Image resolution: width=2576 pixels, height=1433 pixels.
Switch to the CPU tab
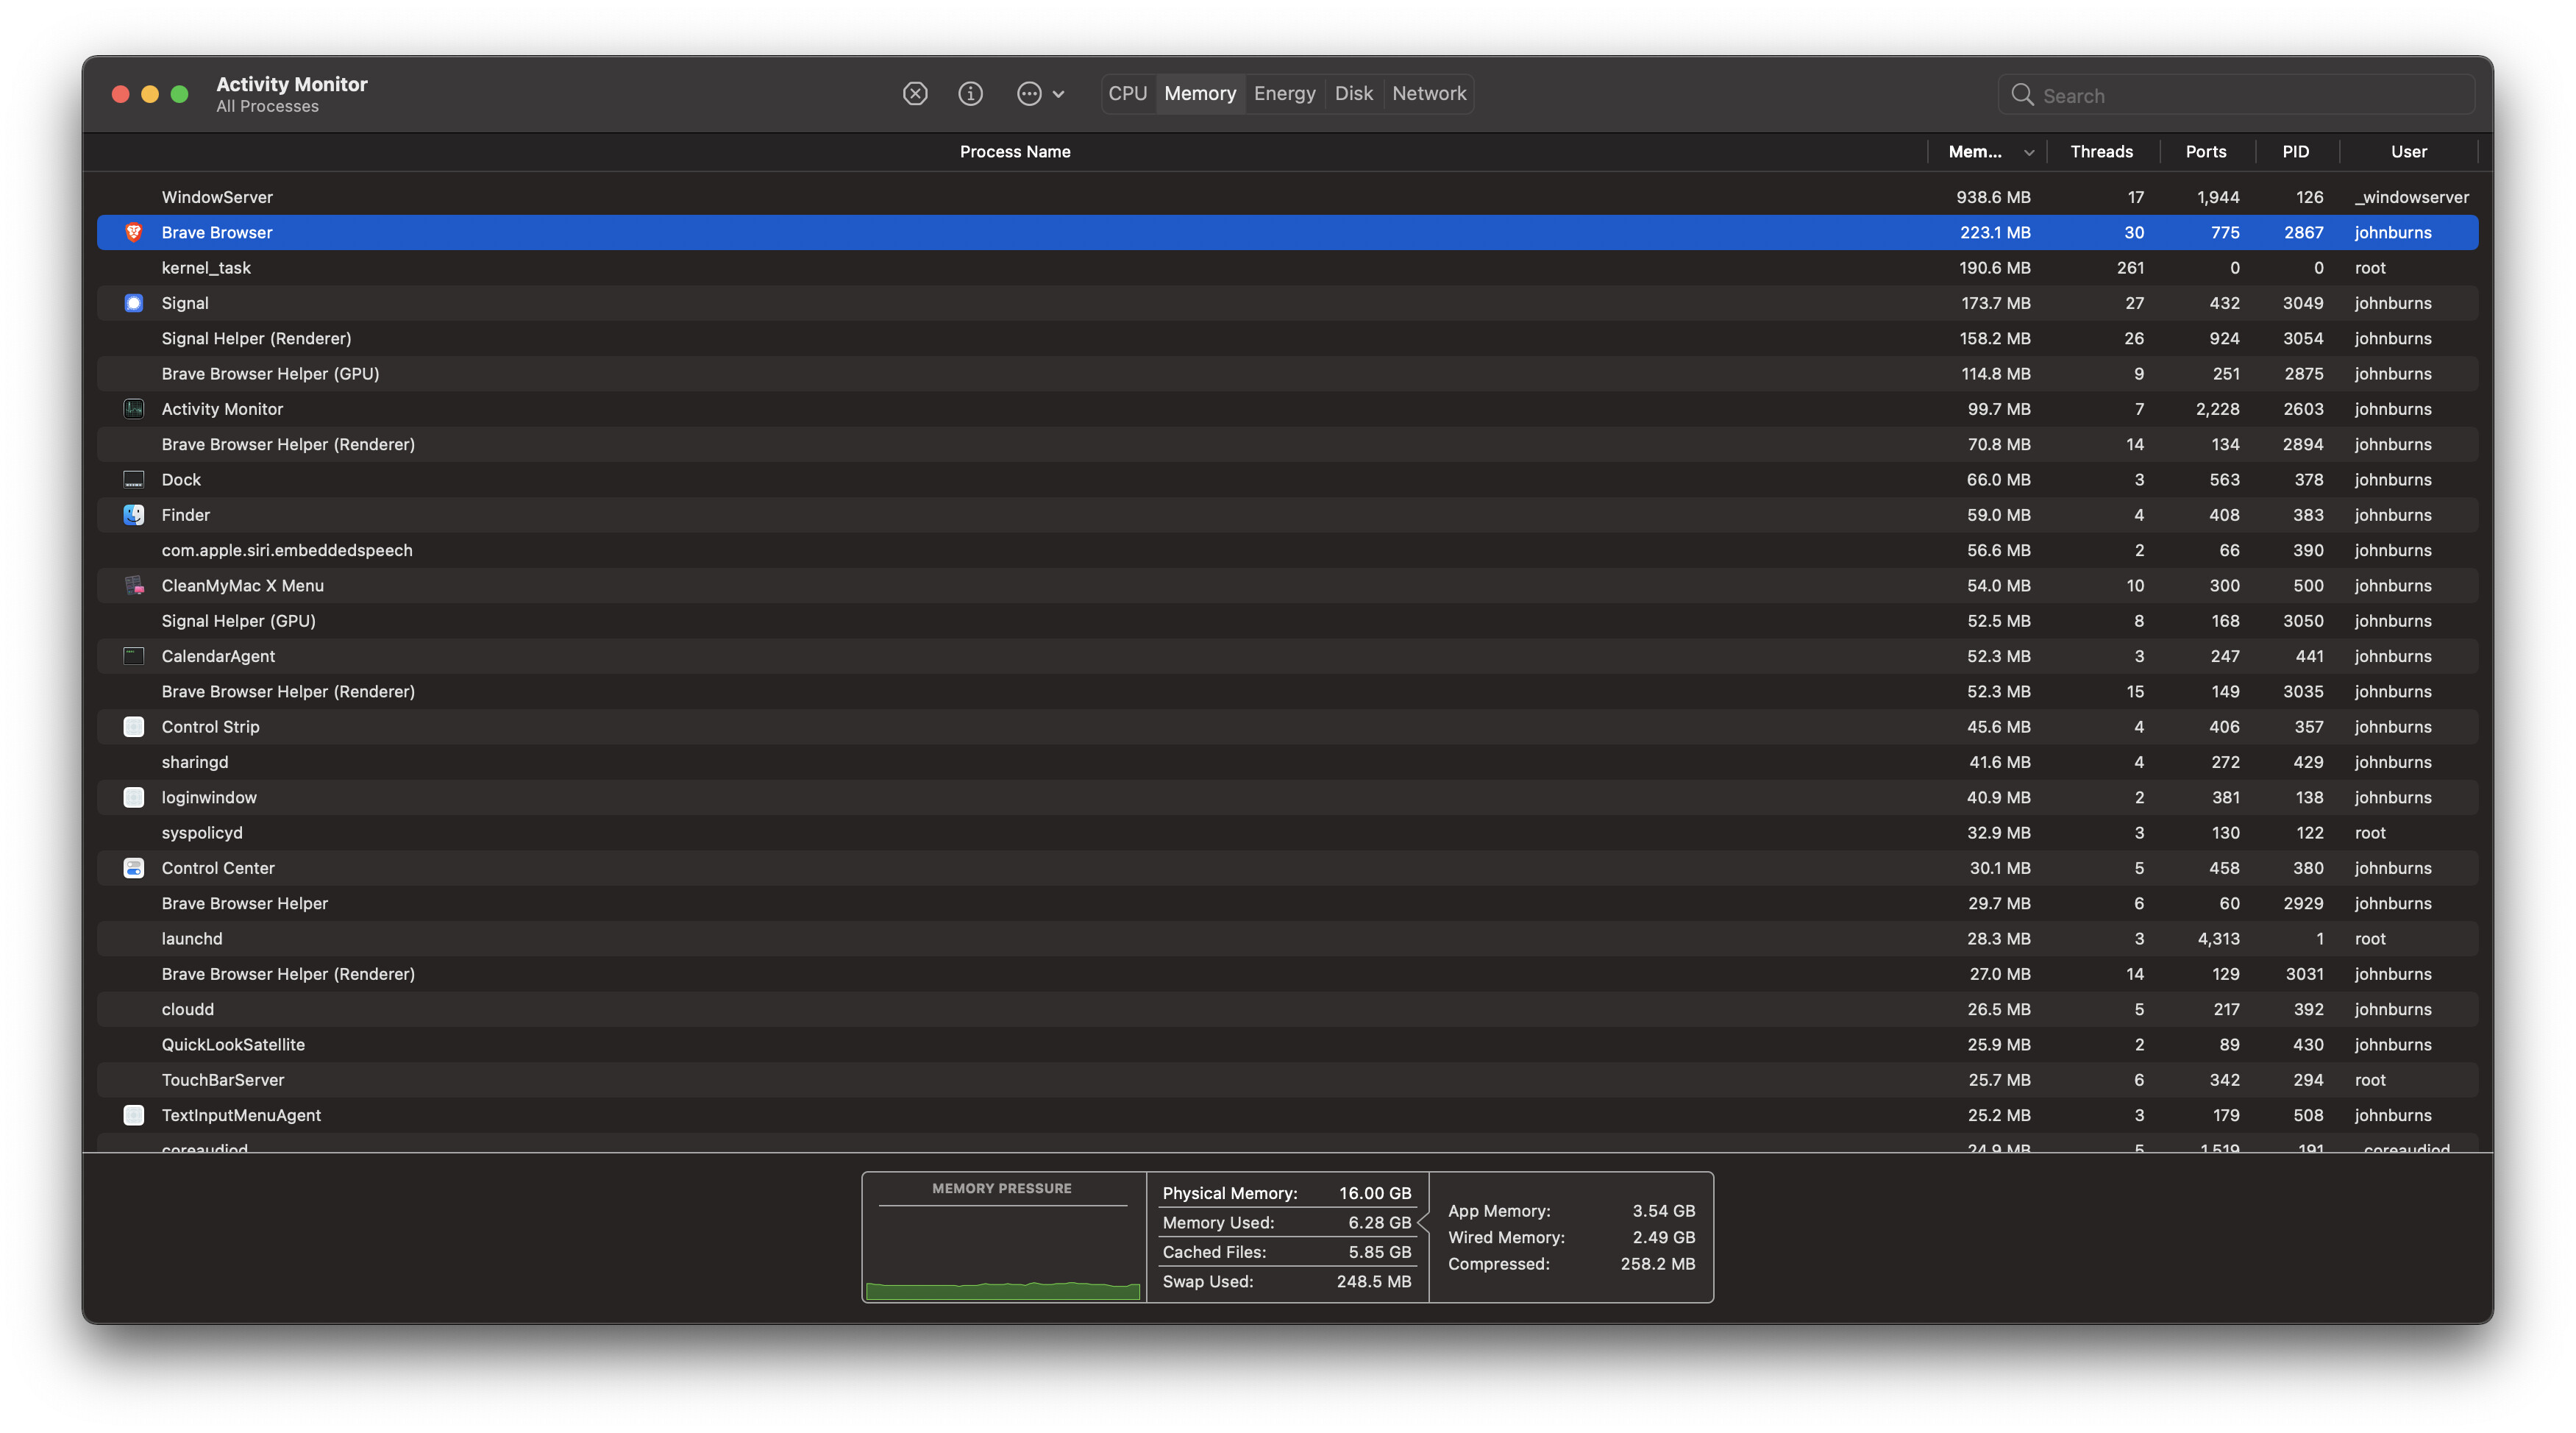tap(1127, 94)
